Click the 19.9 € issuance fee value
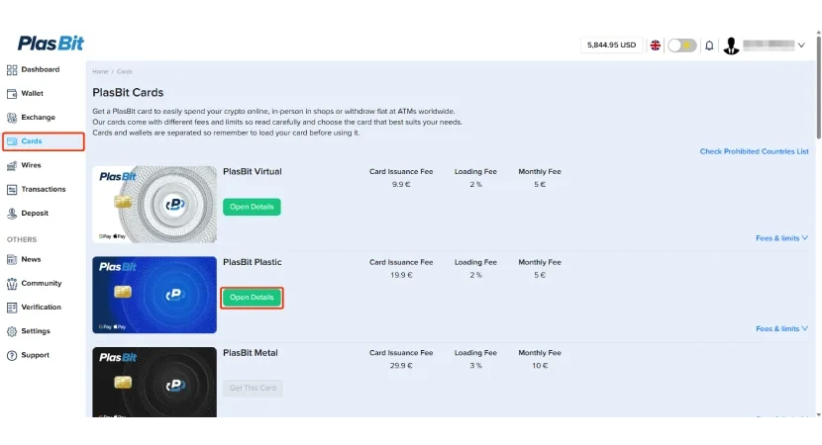 pos(401,275)
